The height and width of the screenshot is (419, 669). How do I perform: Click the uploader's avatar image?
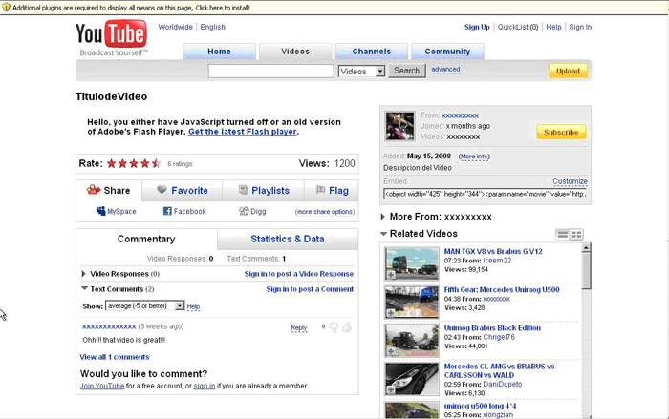tap(399, 126)
